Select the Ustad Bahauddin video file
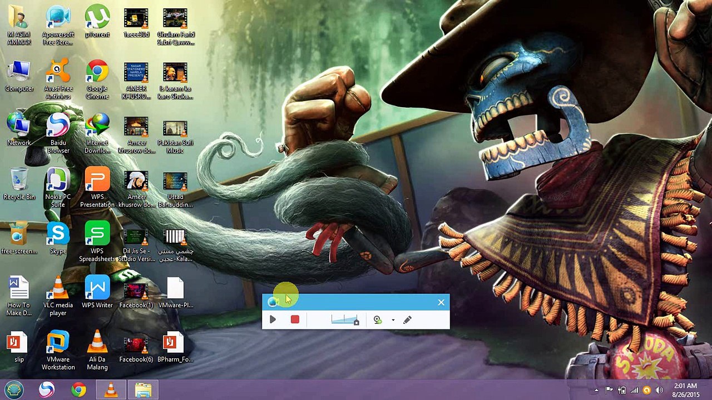This screenshot has width=712, height=400. pos(175,188)
